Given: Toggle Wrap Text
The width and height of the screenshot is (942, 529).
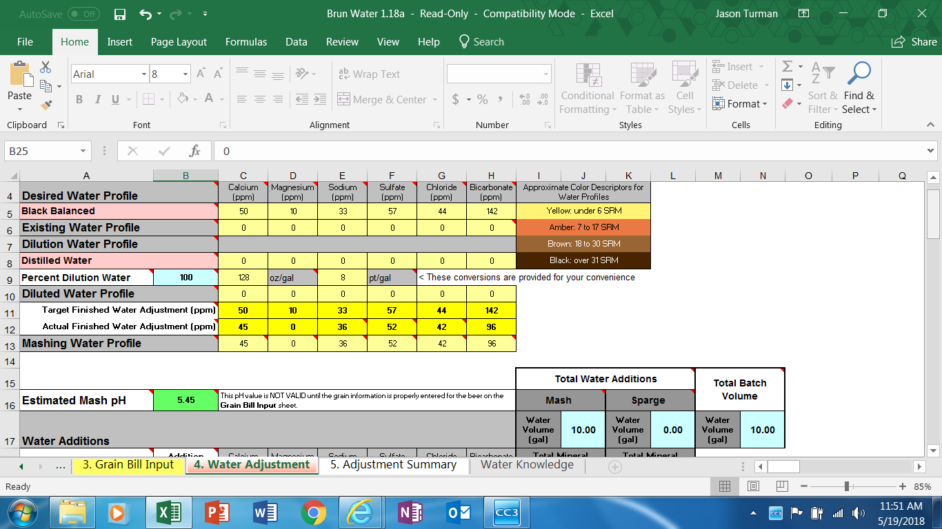Looking at the screenshot, I should pos(369,74).
